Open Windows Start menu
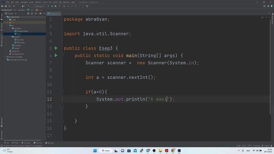The height and width of the screenshot is (154, 274). click(x=95, y=151)
